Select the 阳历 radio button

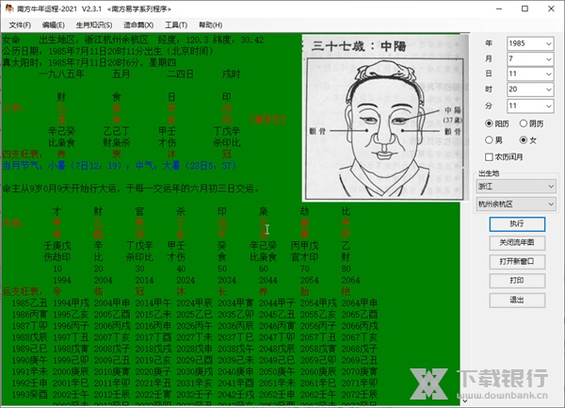(488, 123)
